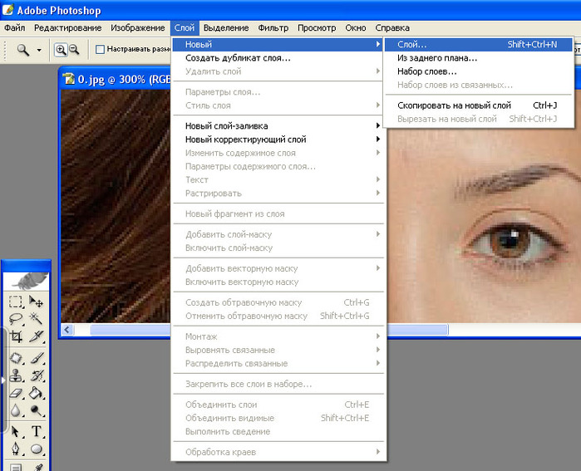Screen dimensions: 581x471
Task: Click 'Выполнить сведение' menu entry
Action: tap(278, 431)
